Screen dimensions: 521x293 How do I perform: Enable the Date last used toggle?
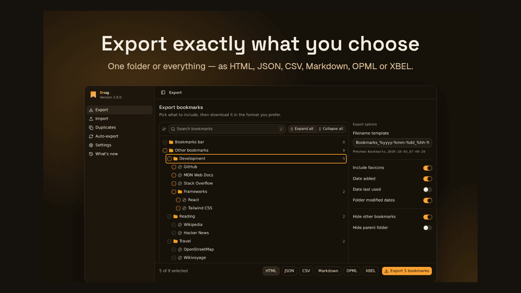428,190
